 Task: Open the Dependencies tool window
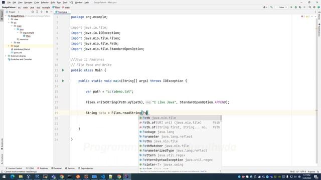[86, 168]
